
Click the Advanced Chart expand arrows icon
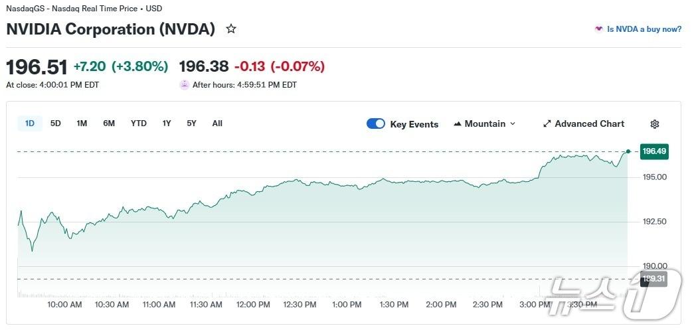click(x=547, y=124)
